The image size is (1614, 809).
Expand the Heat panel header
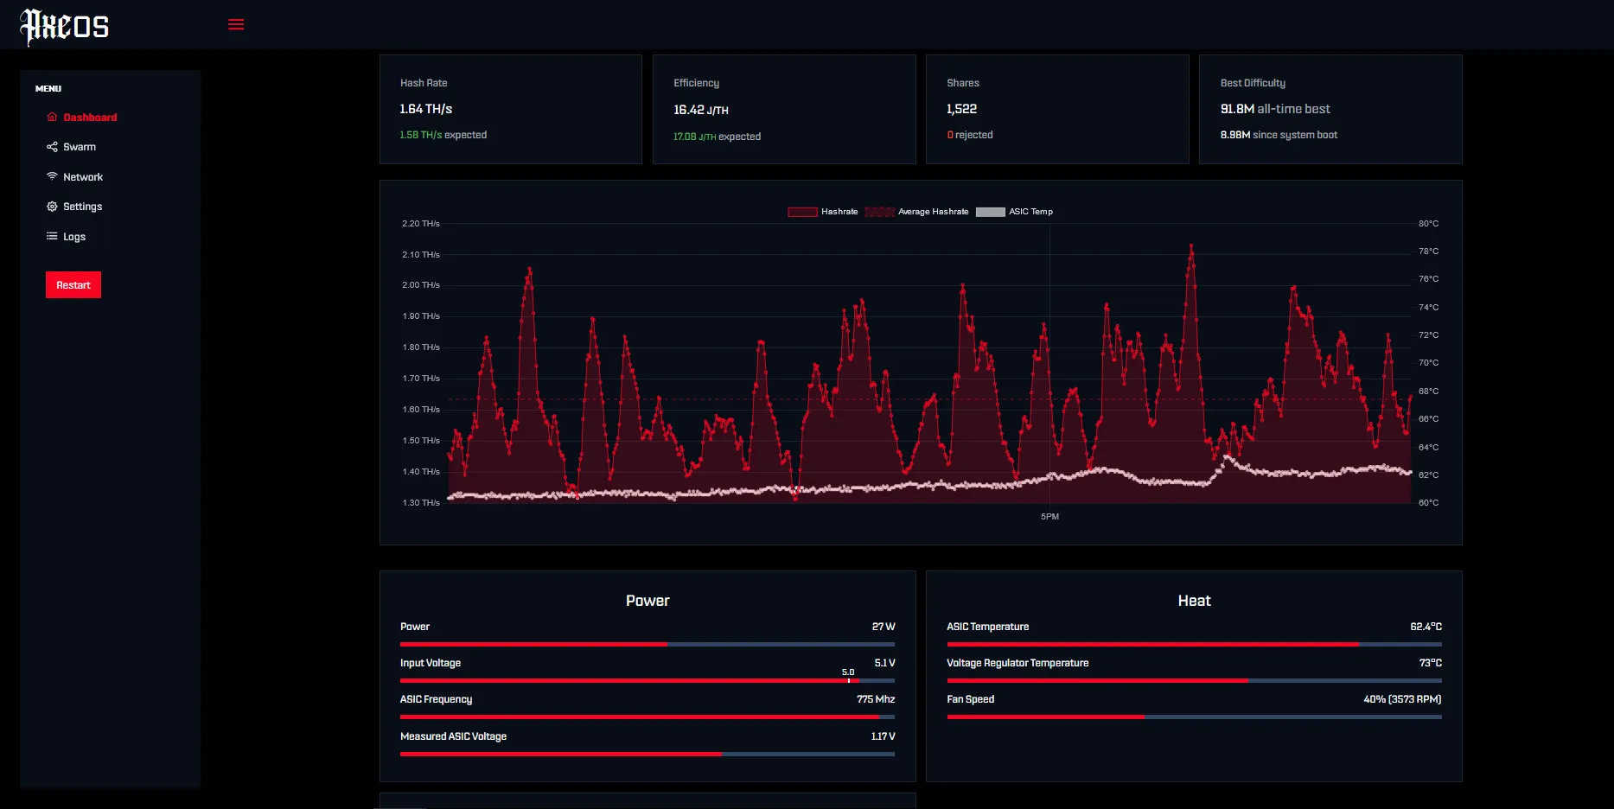click(1194, 600)
